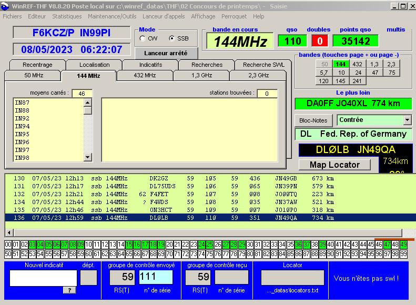
Task: Select the 432 band button
Action: pyautogui.click(x=358, y=64)
